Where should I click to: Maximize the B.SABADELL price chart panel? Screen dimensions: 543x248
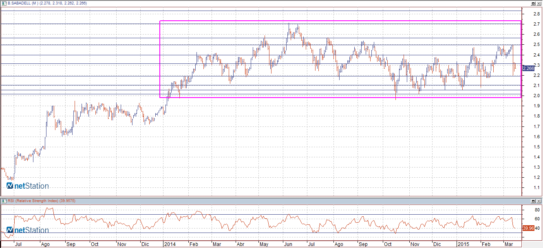point(533,3)
